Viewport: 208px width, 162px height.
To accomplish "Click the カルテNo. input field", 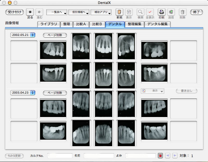I will tap(60, 155).
